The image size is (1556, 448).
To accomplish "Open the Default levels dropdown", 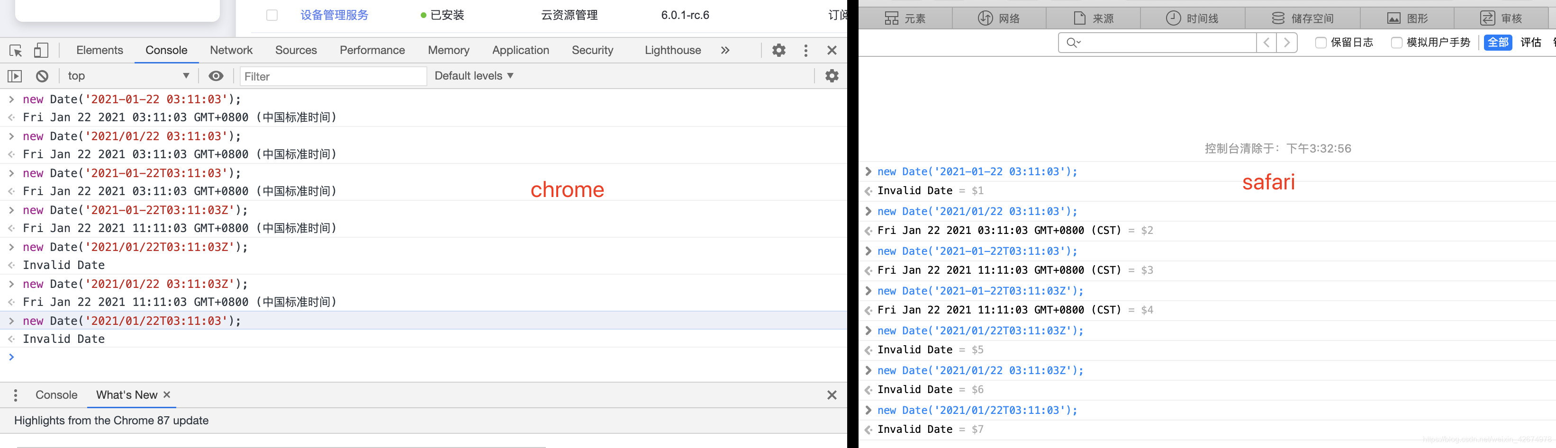I will (x=473, y=75).
